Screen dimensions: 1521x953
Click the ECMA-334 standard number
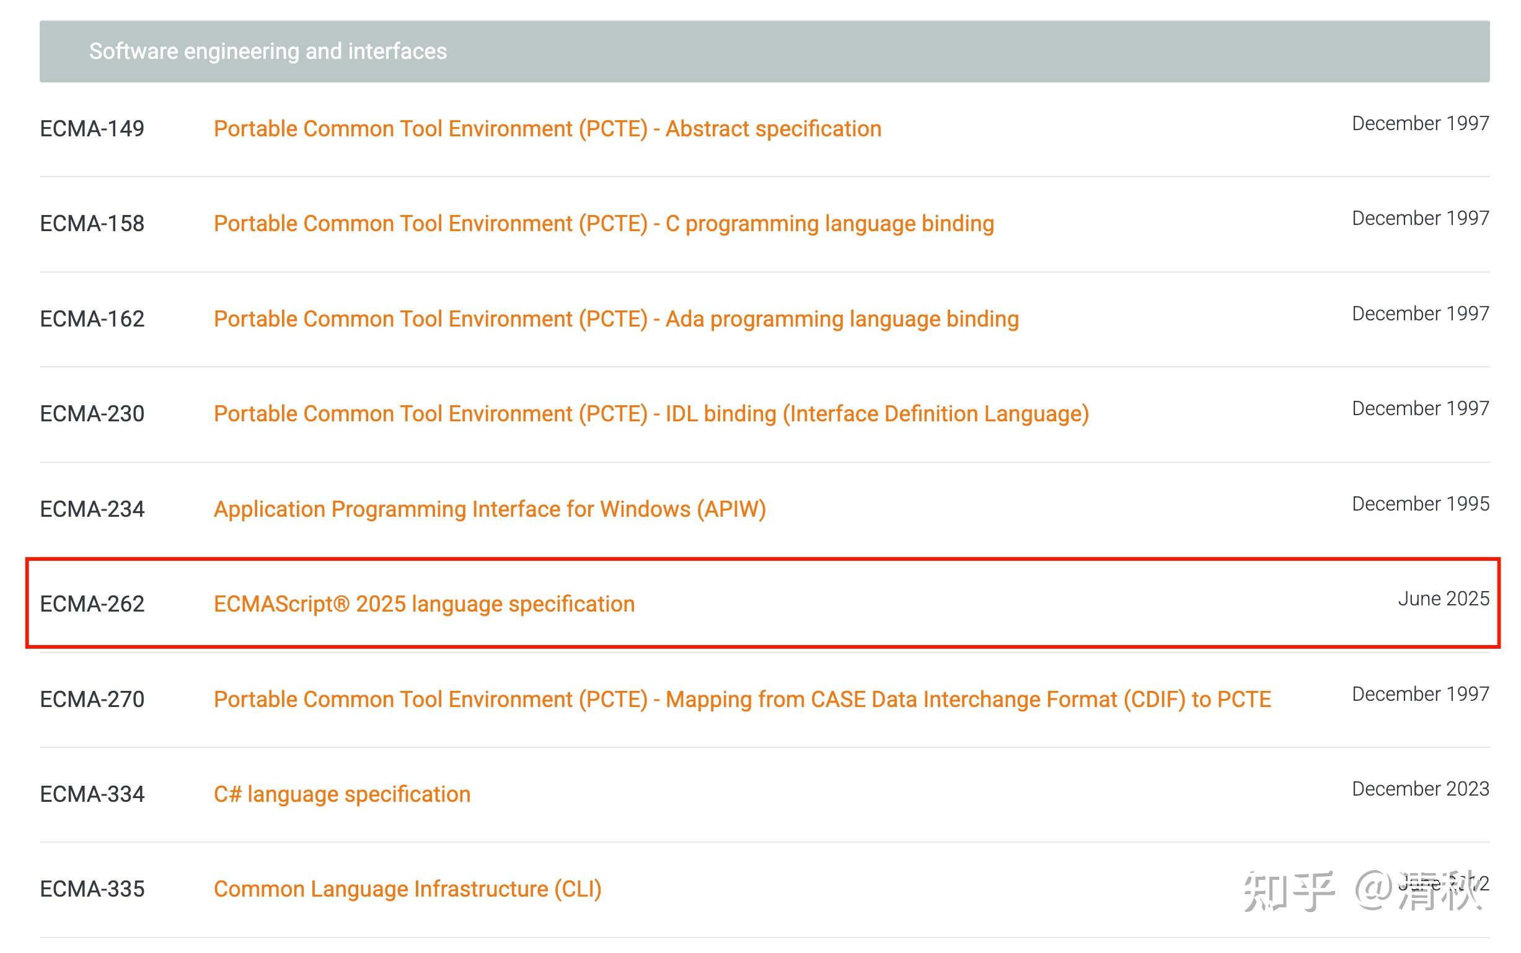tap(92, 794)
